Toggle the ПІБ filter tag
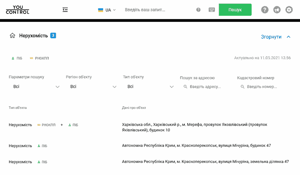The width and height of the screenshot is (300, 175). tap(17, 58)
